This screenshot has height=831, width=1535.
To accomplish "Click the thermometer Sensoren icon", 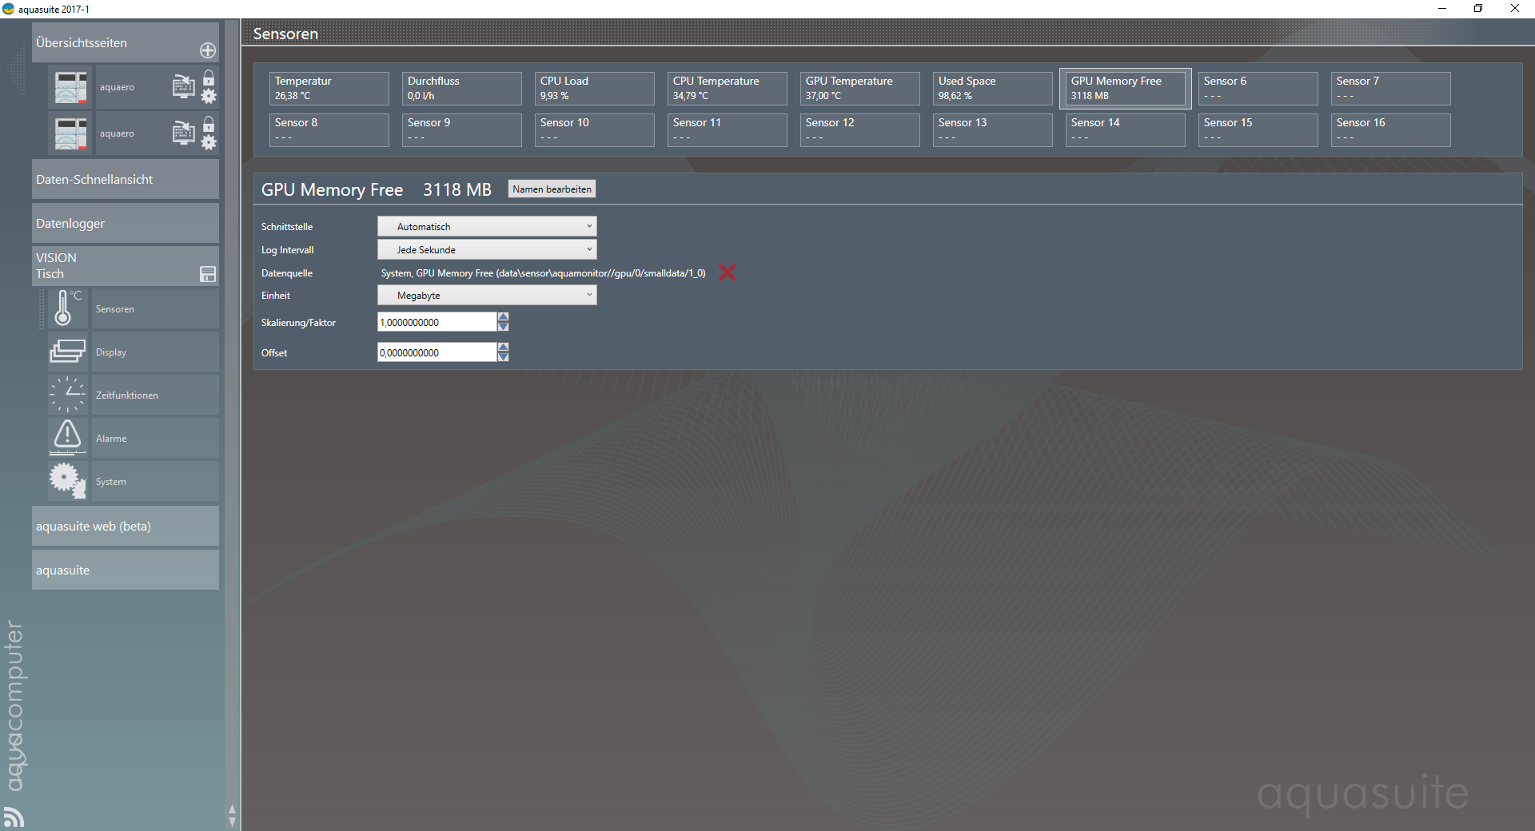I will [67, 308].
